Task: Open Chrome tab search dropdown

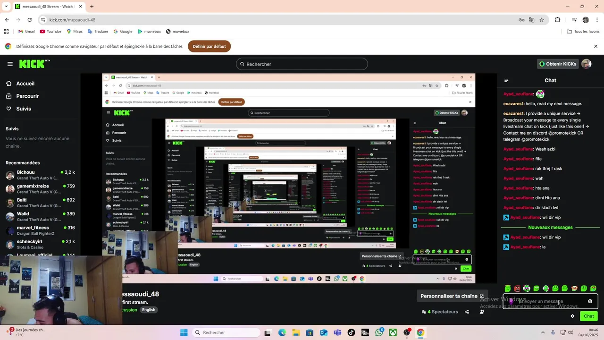Action: click(6, 7)
